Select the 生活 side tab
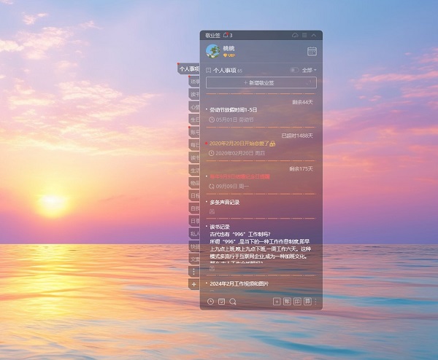 tap(194, 171)
